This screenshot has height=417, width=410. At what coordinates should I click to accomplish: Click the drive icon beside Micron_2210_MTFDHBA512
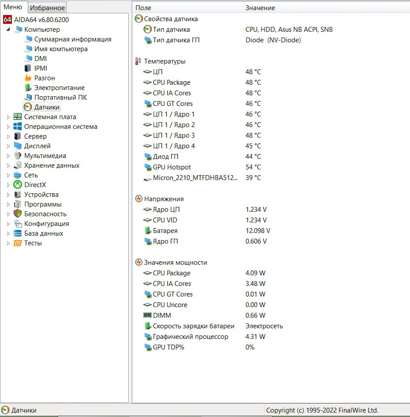pyautogui.click(x=148, y=179)
